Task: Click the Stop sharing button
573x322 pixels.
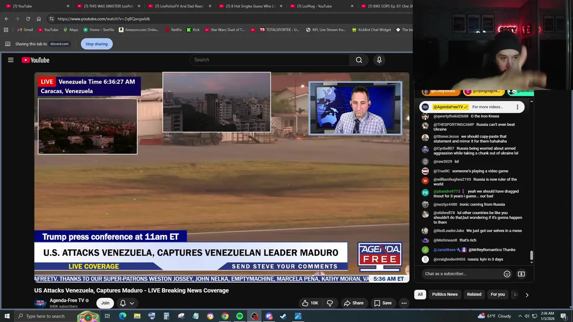Action: tap(97, 44)
